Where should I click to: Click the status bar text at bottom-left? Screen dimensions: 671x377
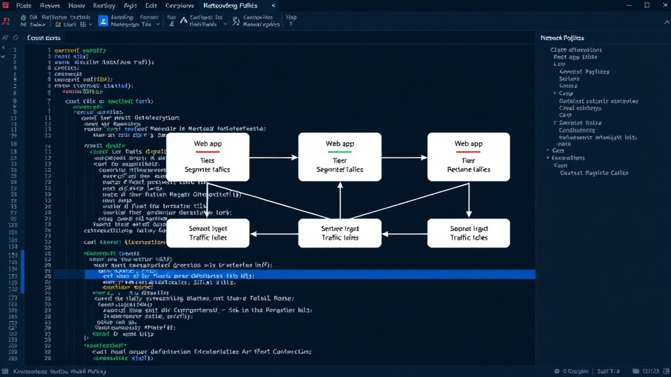[60, 372]
